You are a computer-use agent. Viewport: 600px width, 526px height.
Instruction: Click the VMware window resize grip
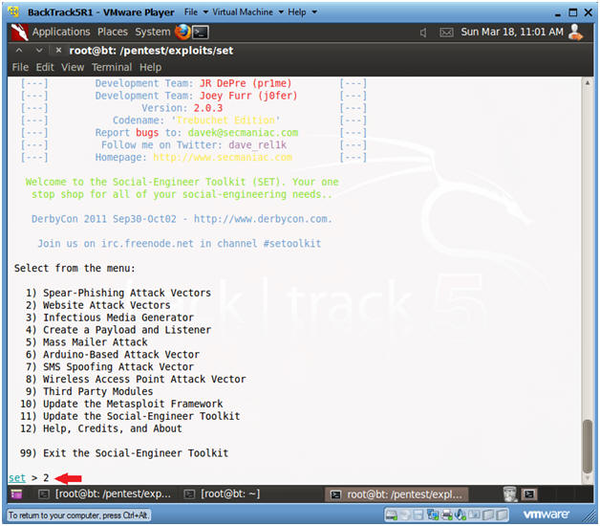coord(589,516)
